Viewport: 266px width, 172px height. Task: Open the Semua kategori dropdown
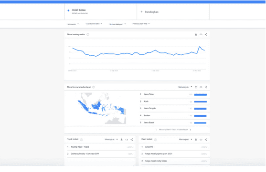117,24
